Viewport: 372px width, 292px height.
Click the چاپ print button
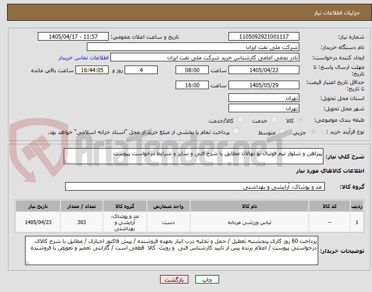pos(207,279)
